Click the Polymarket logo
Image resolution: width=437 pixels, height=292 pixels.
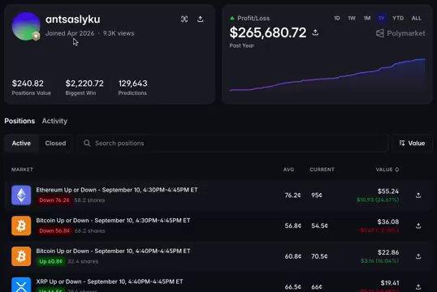400,33
